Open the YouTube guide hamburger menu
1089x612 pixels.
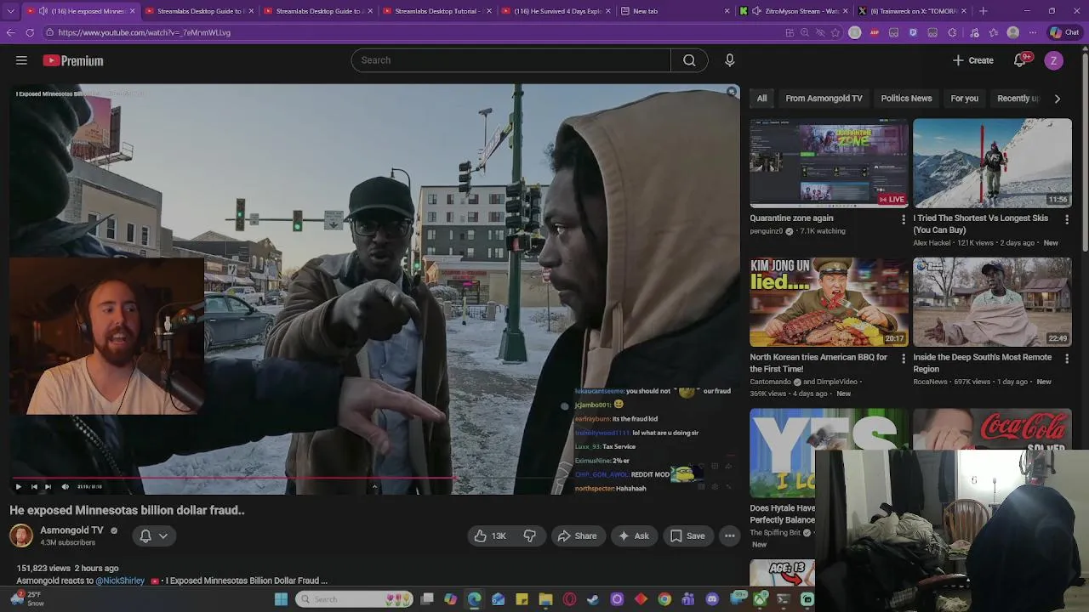(21, 60)
